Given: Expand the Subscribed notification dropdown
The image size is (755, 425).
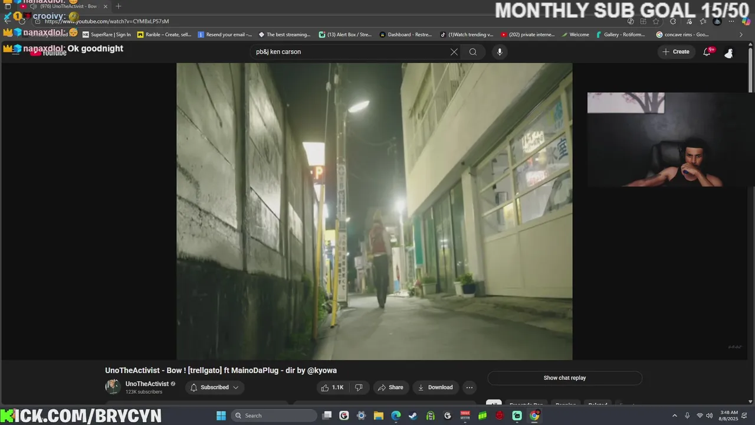Looking at the screenshot, I should (x=235, y=387).
